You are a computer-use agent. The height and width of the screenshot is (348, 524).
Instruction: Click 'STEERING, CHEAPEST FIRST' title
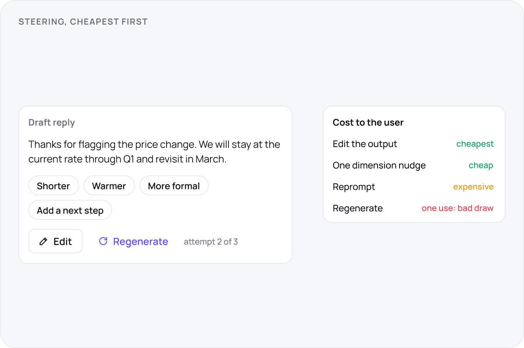[x=83, y=22]
